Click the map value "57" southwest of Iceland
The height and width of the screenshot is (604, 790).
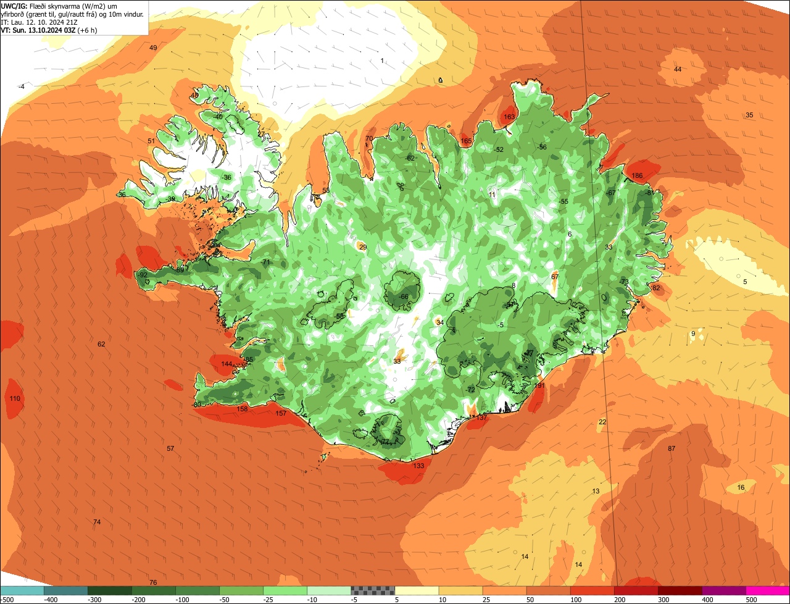click(x=170, y=449)
